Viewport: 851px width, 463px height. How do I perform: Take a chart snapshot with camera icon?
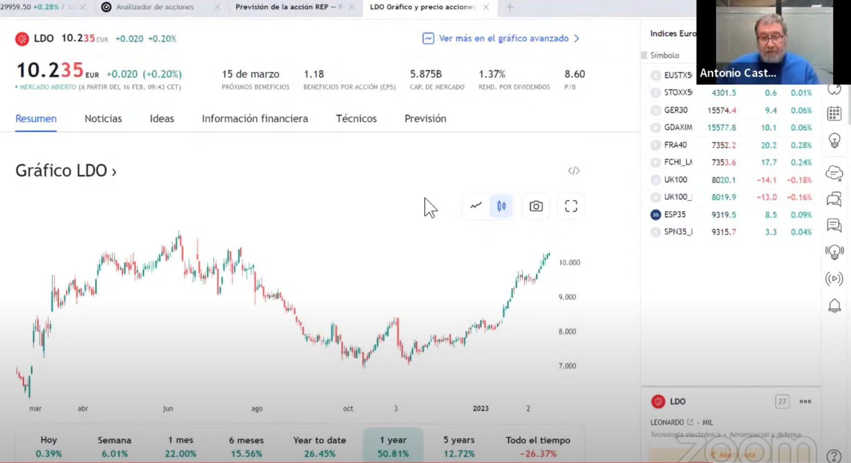pos(536,206)
